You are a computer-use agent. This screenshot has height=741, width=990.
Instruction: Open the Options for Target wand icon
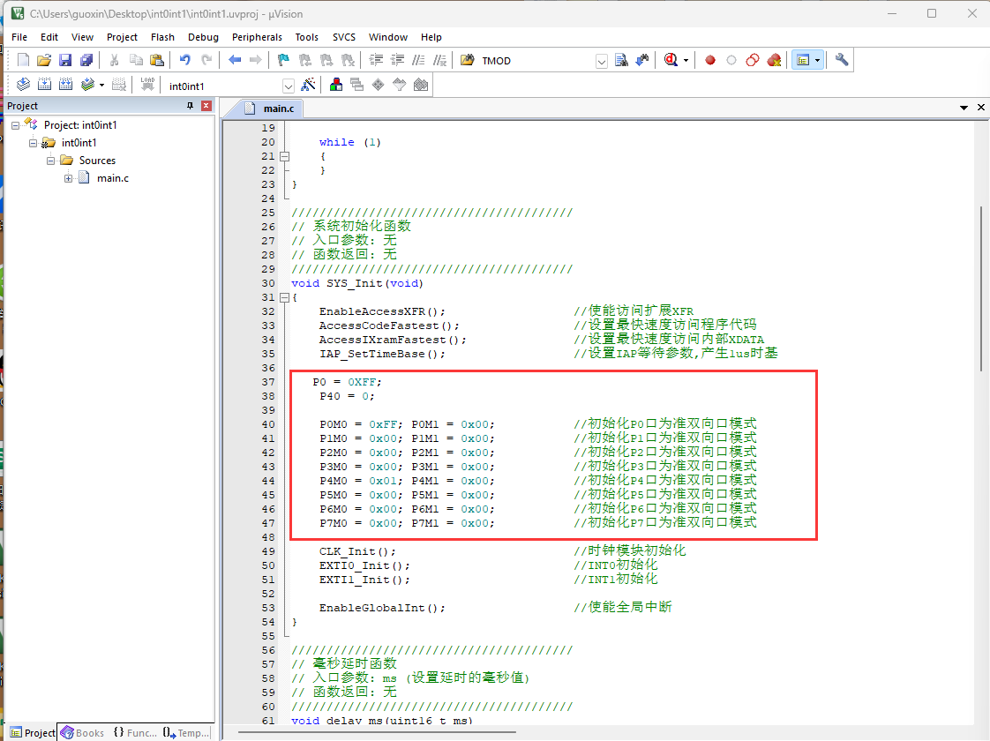pyautogui.click(x=308, y=85)
